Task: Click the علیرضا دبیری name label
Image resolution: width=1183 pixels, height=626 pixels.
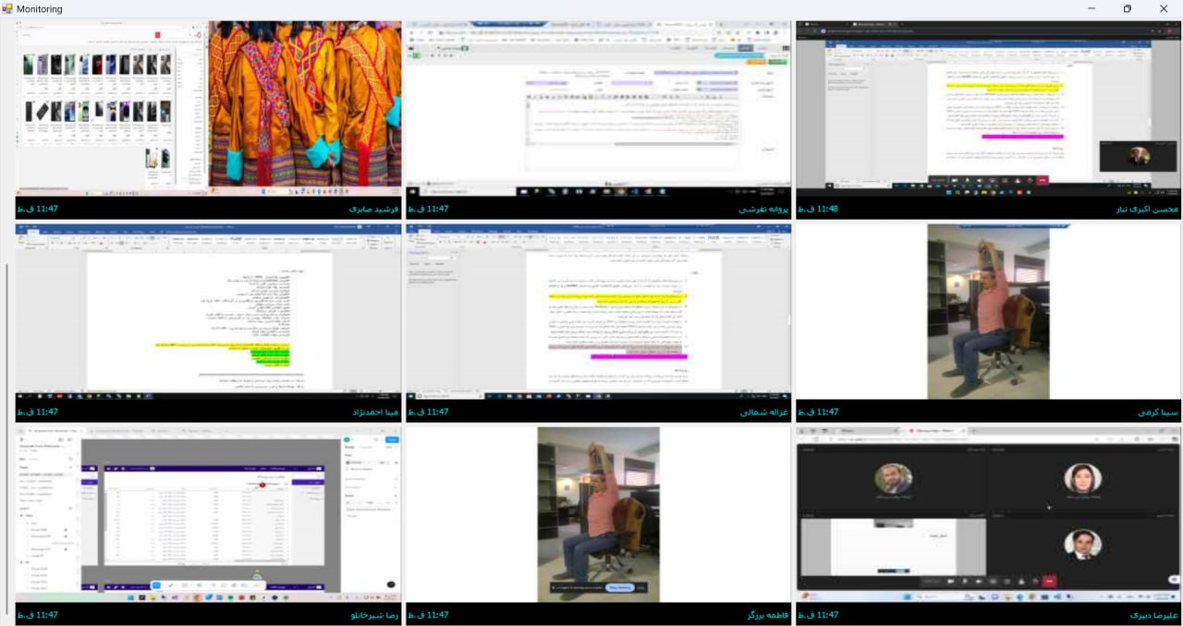Action: [x=1153, y=615]
